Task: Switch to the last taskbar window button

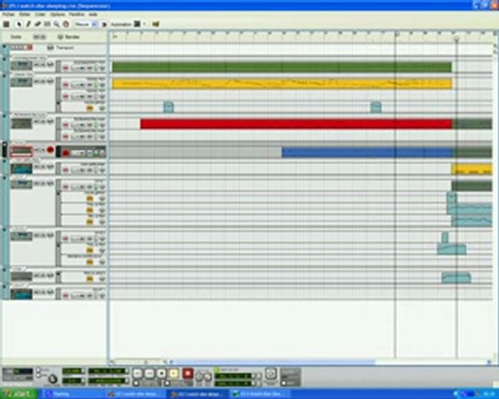Action: coord(260,394)
